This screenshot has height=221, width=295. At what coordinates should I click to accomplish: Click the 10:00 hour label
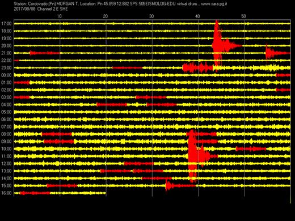[x=6, y=149]
